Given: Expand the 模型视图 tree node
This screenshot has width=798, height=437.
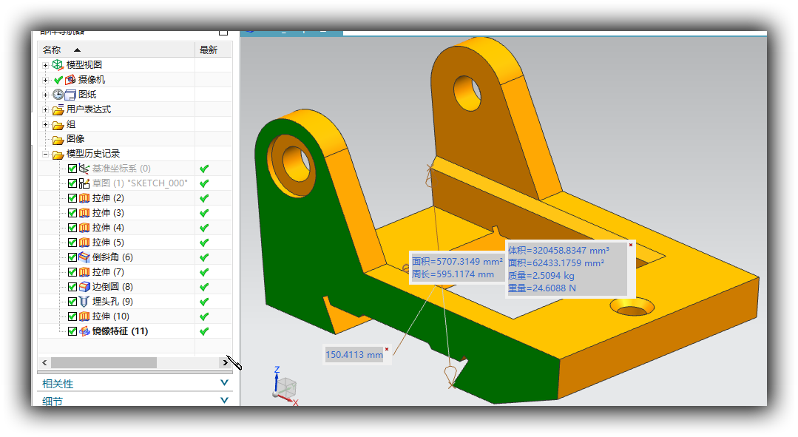Looking at the screenshot, I should [x=46, y=65].
